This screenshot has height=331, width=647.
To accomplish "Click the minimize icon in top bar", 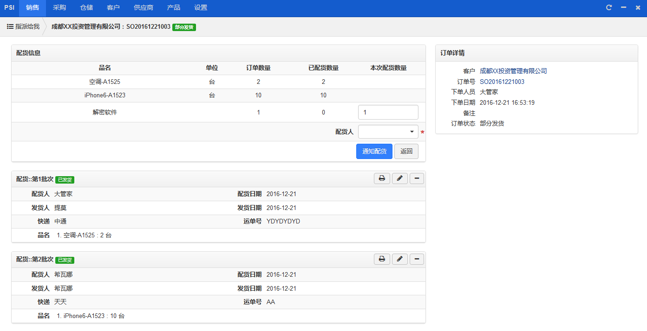I will 623,8.
